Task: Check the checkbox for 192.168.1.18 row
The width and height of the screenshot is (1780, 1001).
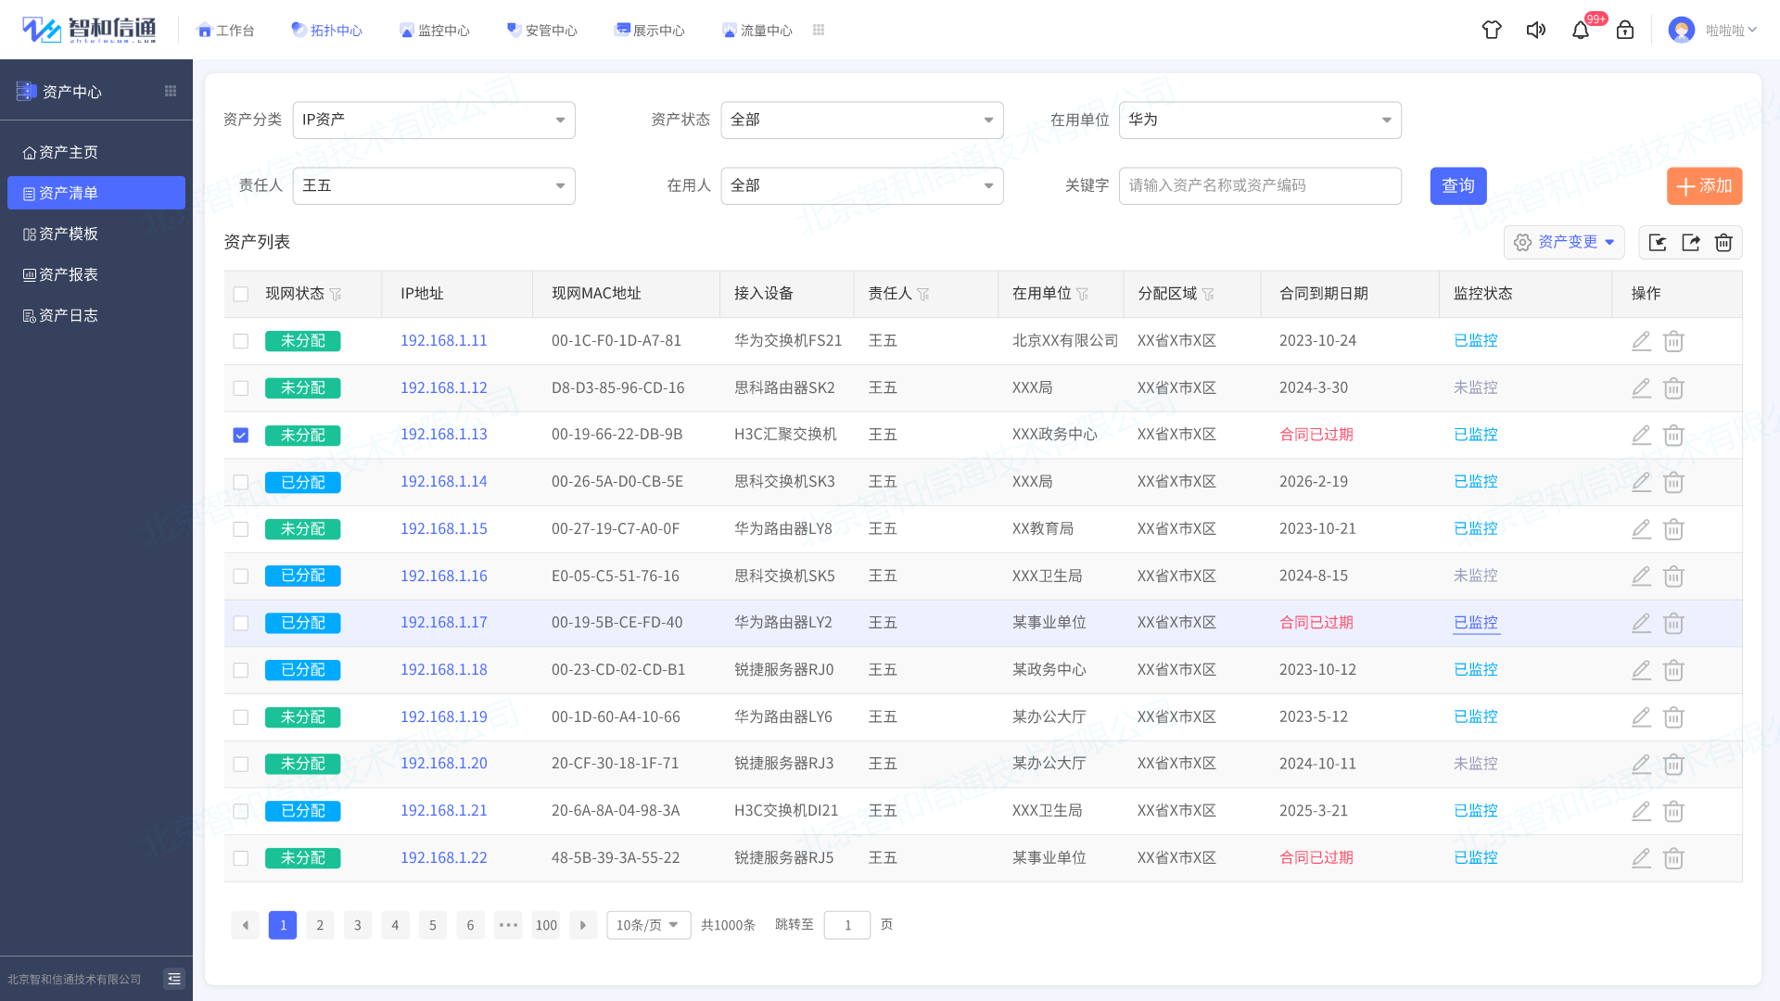Action: click(241, 669)
